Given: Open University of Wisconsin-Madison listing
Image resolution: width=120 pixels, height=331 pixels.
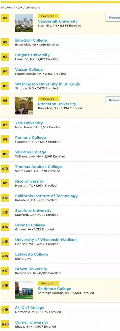Looking at the screenshot, I should click(x=46, y=240).
